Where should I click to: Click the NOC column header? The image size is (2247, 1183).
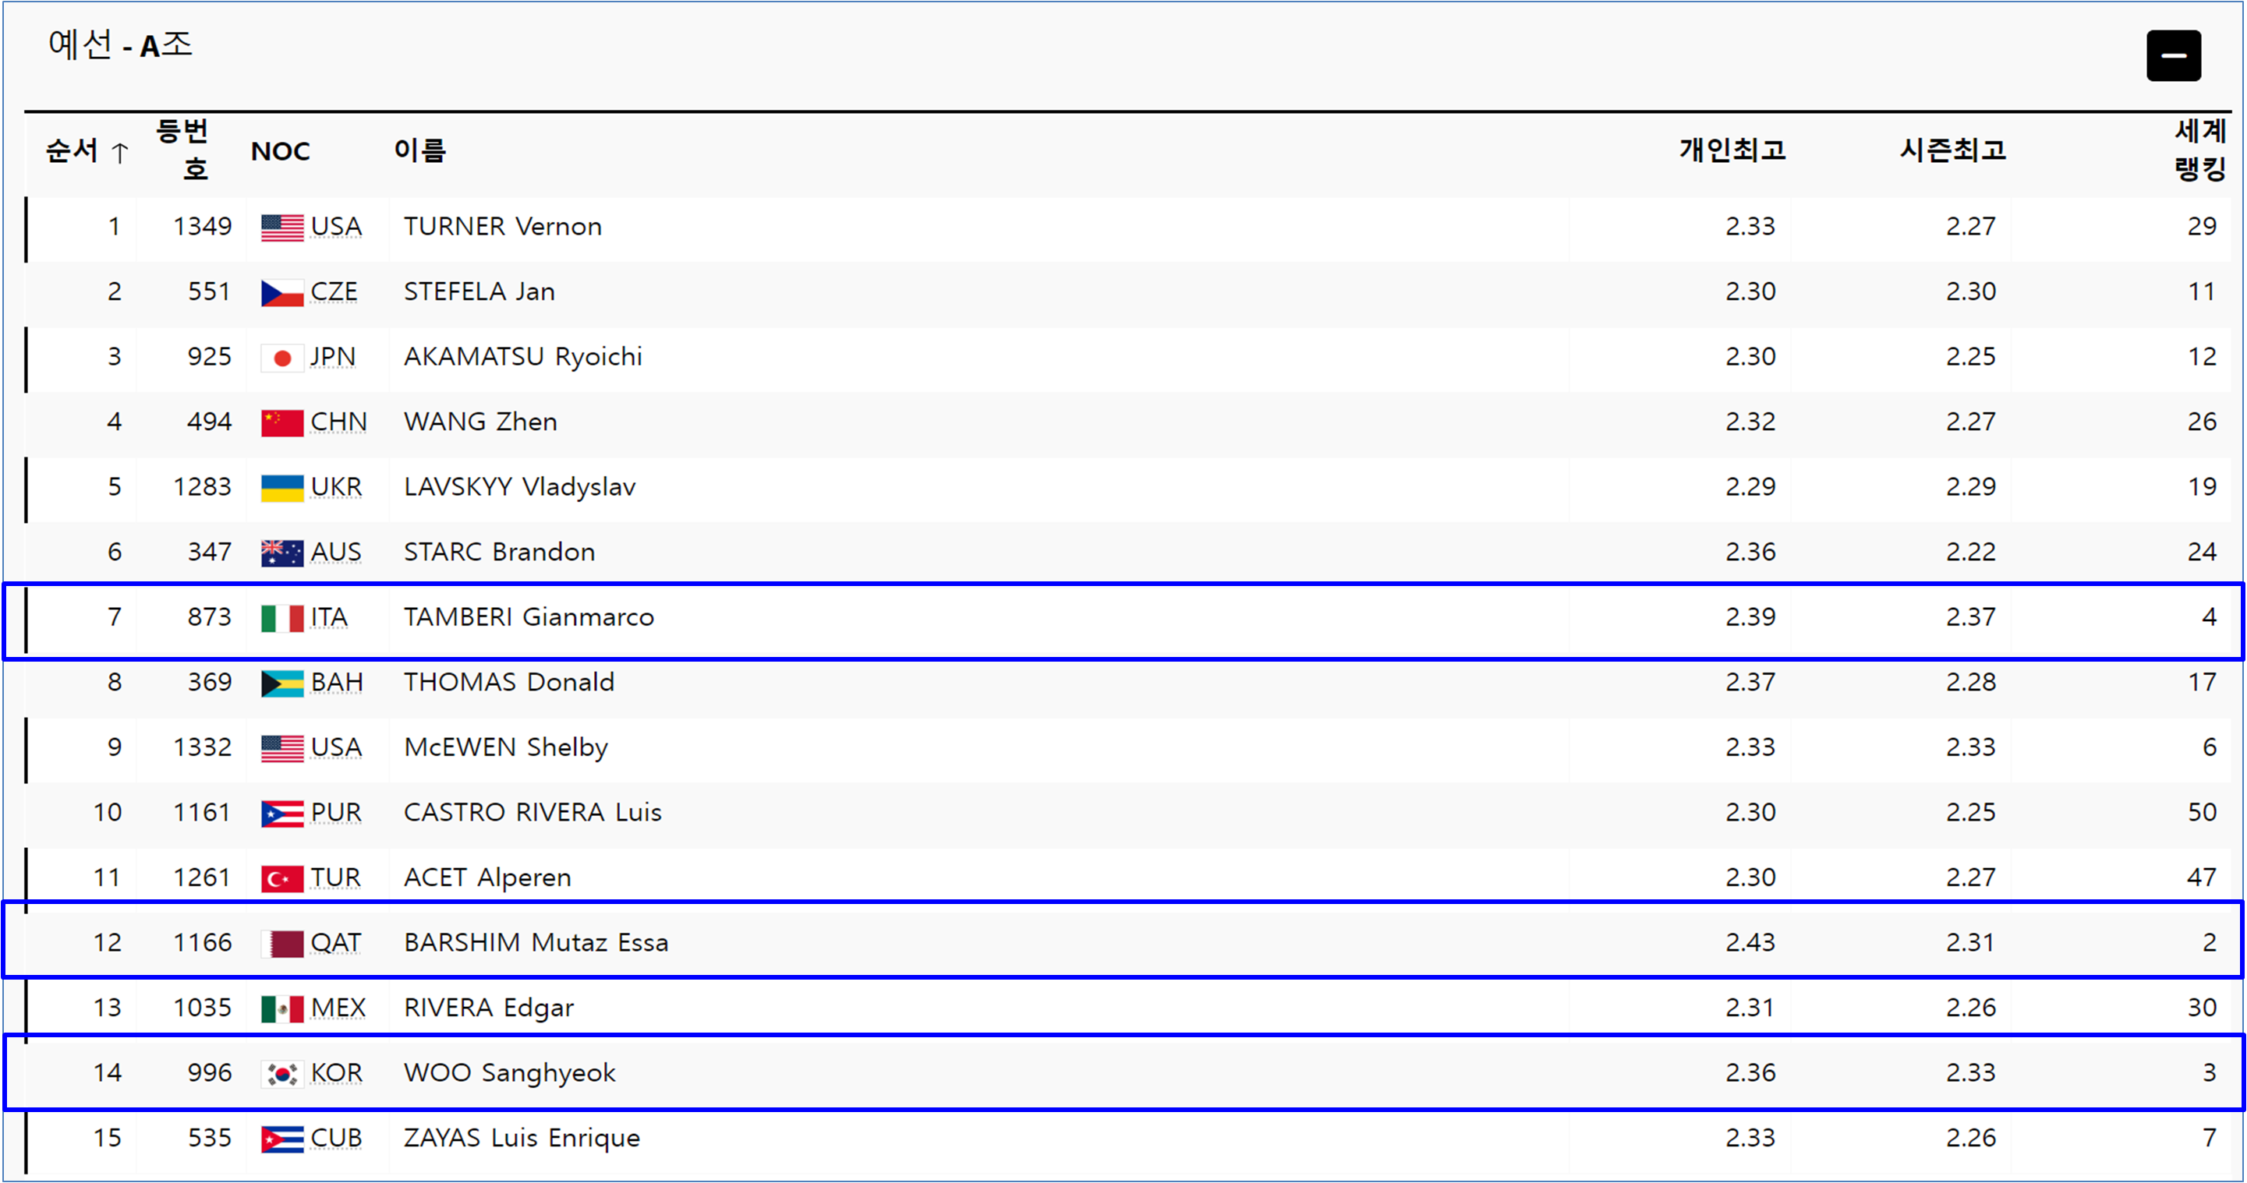coord(280,152)
